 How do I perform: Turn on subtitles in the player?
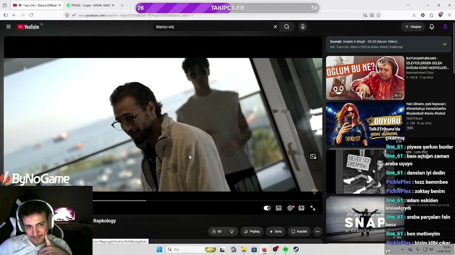coord(279,208)
